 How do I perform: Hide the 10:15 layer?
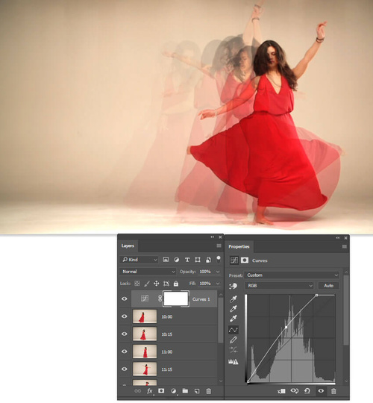[125, 334]
